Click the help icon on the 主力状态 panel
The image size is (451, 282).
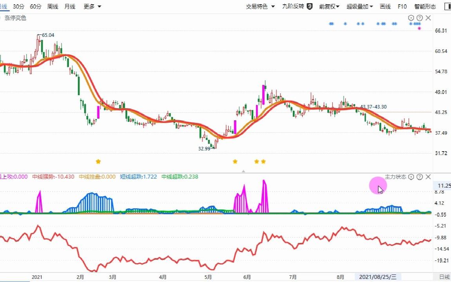click(x=419, y=177)
